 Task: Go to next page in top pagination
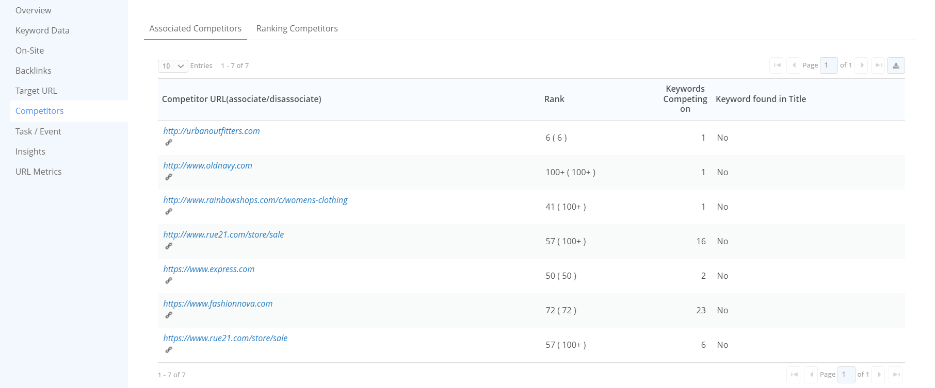[861, 65]
